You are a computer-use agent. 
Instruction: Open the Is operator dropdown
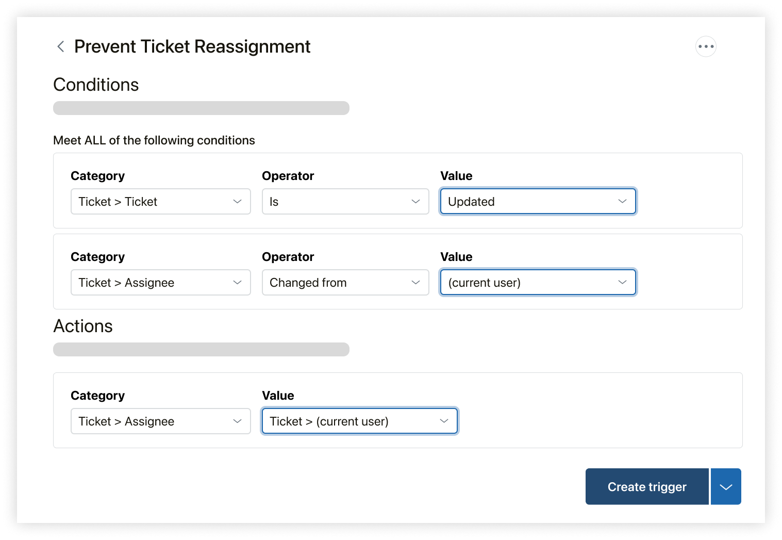click(345, 202)
